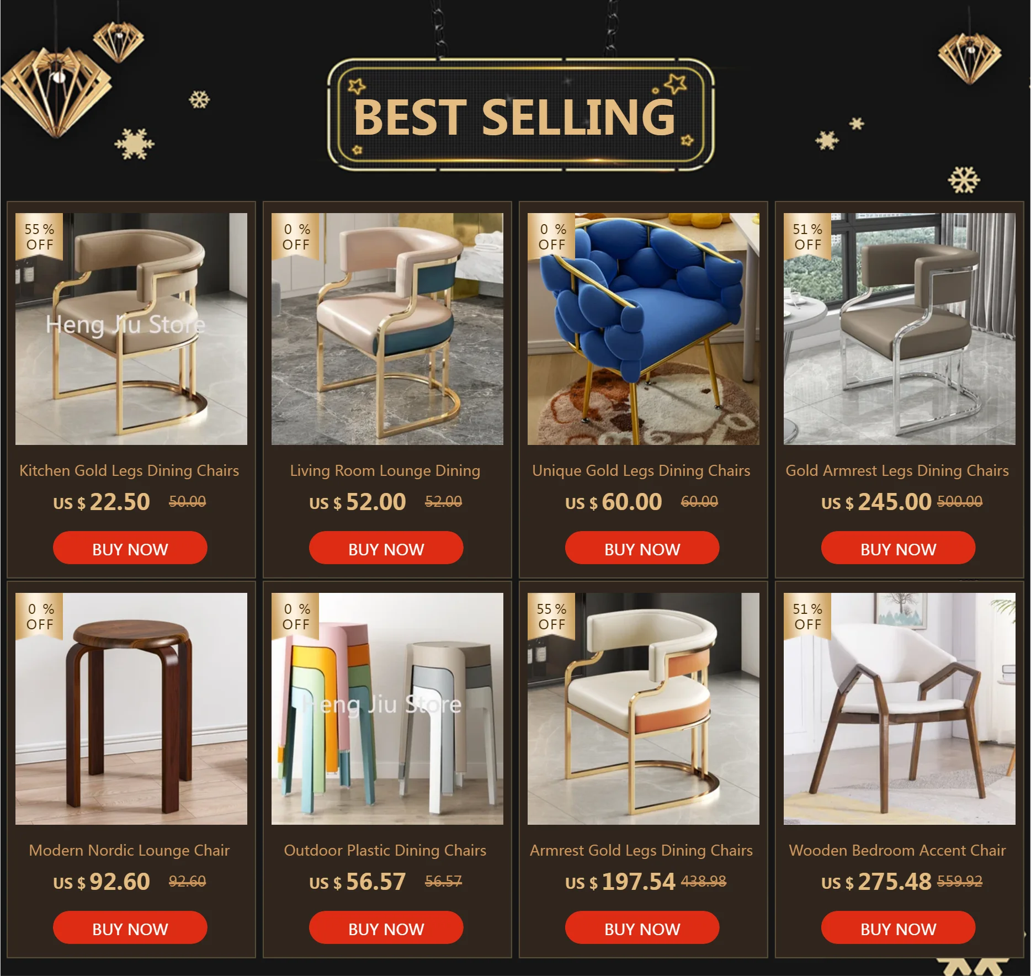Open the Living Room Lounge Dining title link
The width and height of the screenshot is (1031, 976).
(x=385, y=471)
